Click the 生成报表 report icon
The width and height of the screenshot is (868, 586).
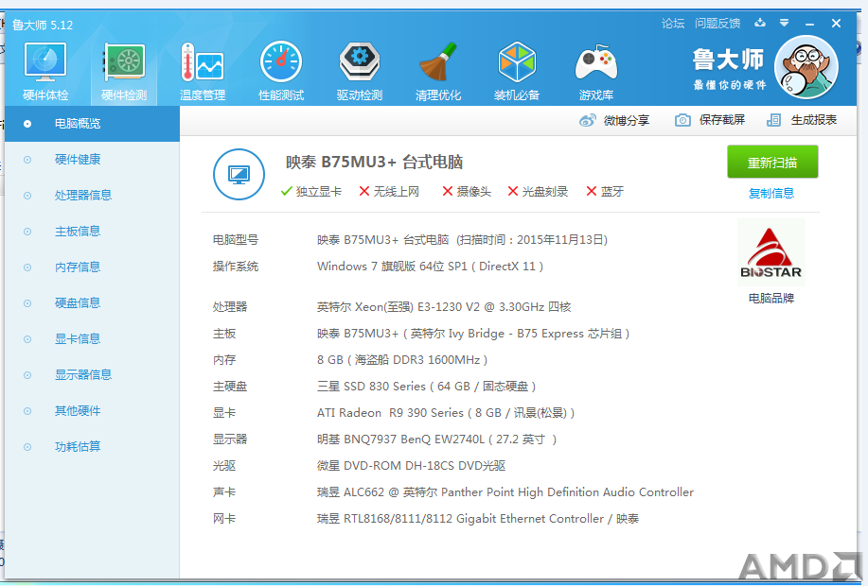point(773,120)
